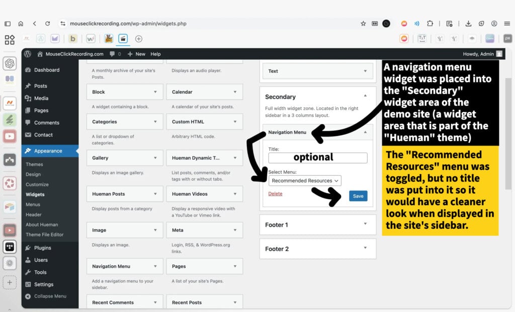Click the widget Title input field
This screenshot has width=515, height=312.
point(317,158)
